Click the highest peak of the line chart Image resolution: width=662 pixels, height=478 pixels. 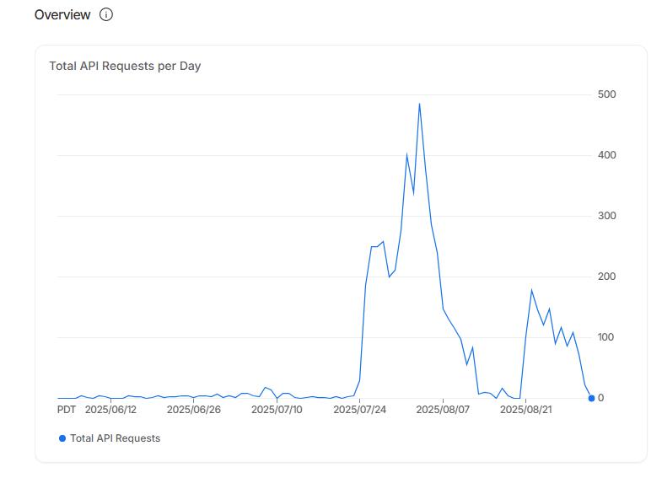(419, 105)
